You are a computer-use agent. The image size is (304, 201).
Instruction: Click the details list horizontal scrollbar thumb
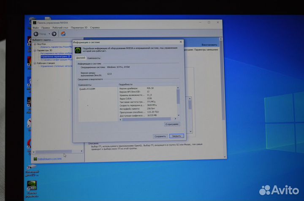(x=147, y=119)
